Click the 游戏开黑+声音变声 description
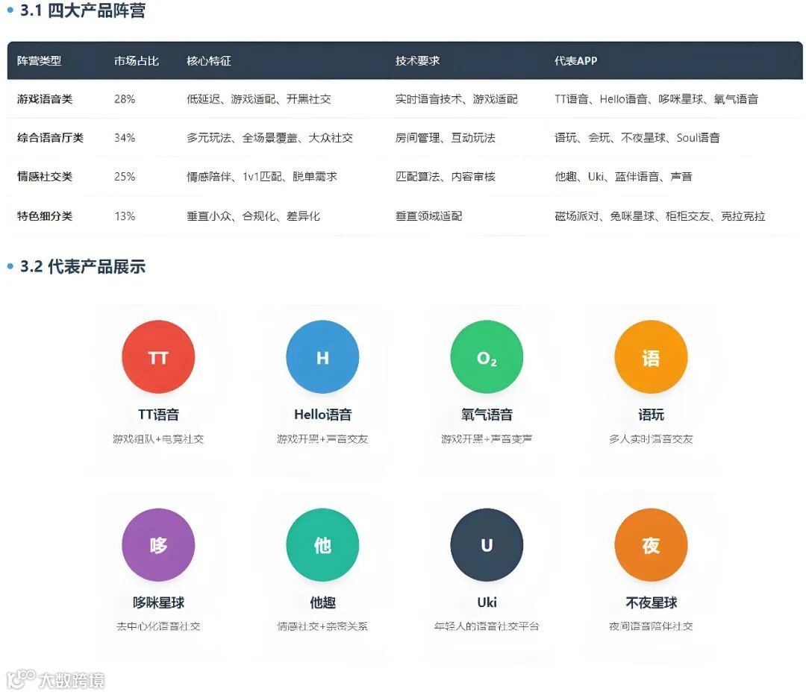 [x=487, y=439]
